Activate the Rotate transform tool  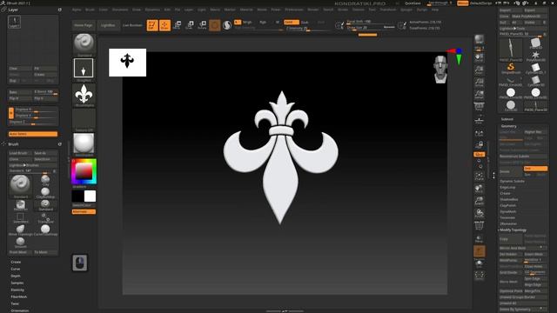(x=202, y=25)
